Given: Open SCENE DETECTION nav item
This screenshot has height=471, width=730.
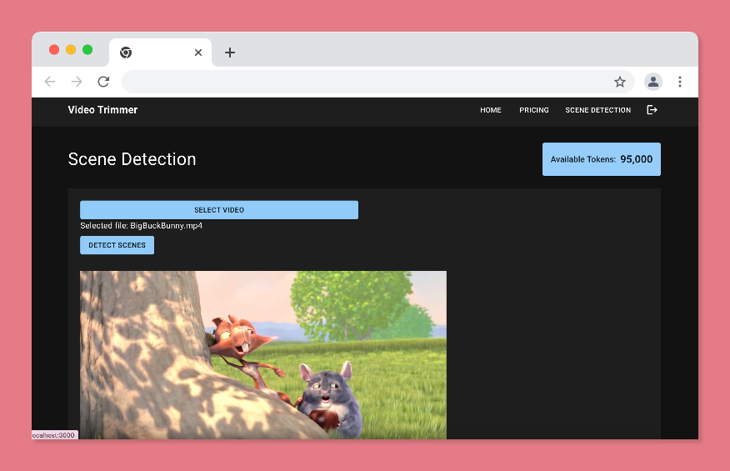Looking at the screenshot, I should pos(597,110).
